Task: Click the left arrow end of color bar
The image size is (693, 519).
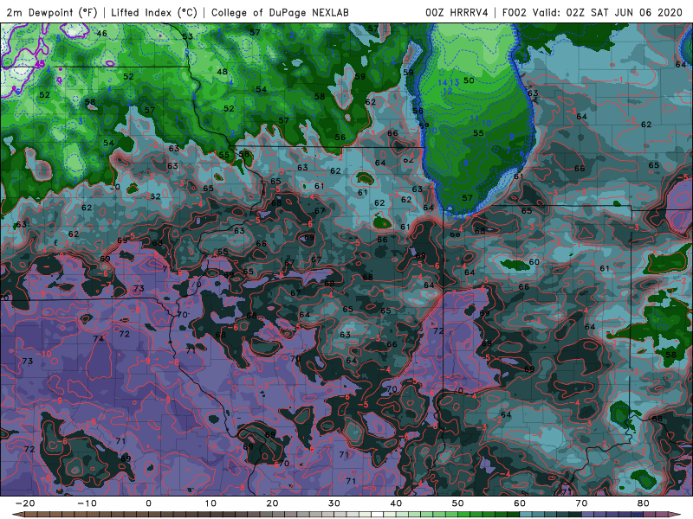Action: pos(17,515)
